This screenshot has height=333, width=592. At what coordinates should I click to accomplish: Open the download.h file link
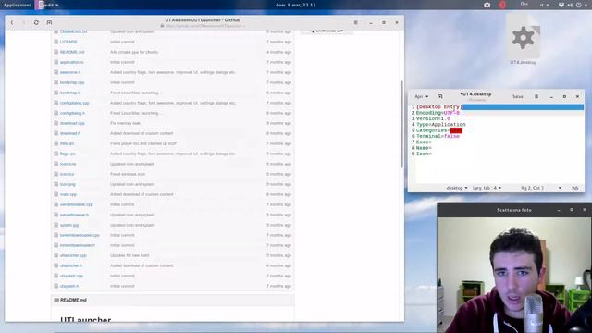(70, 133)
